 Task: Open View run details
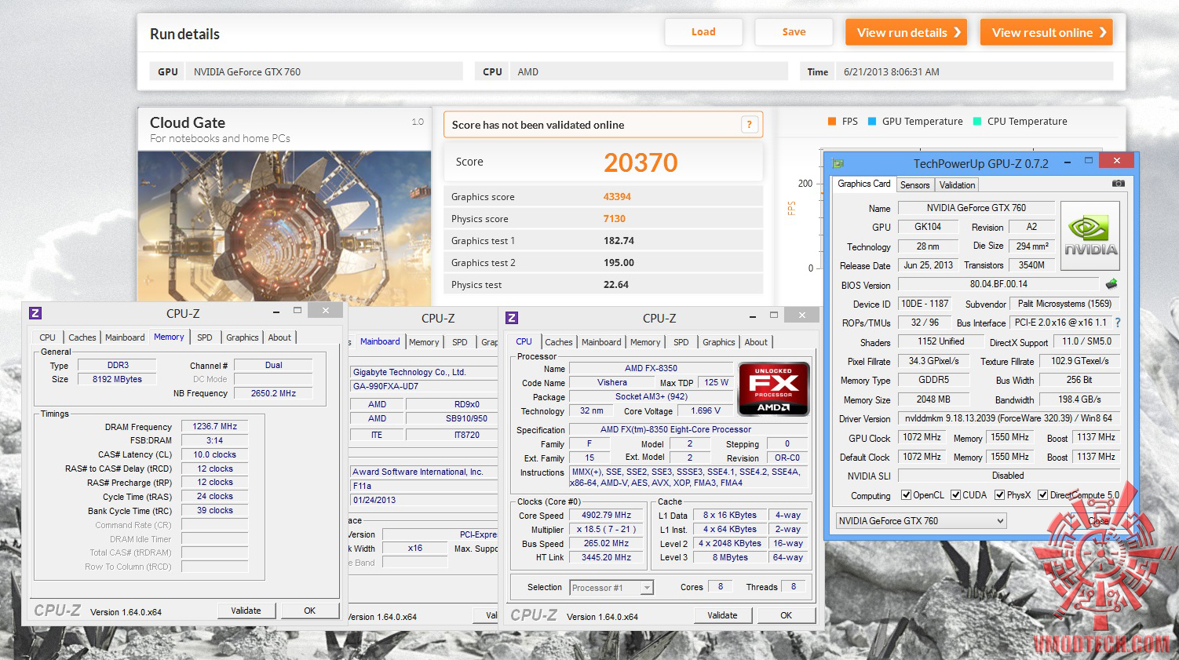coord(906,32)
